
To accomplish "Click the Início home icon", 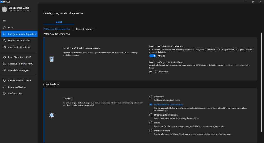I will click(x=4, y=27).
